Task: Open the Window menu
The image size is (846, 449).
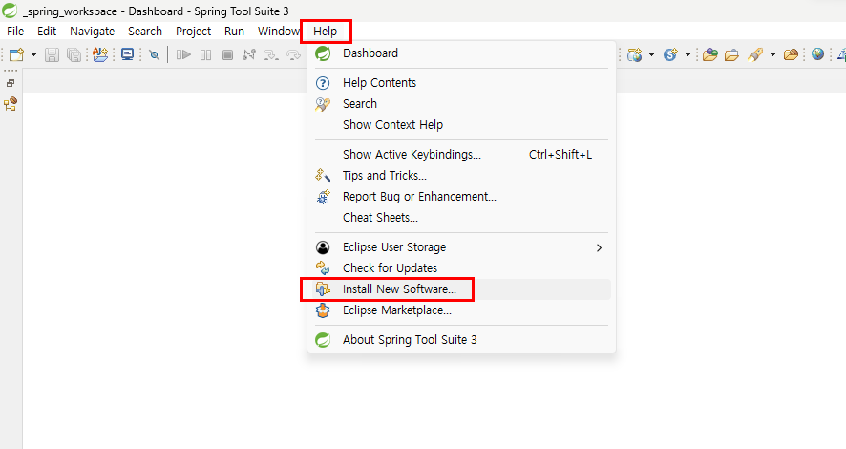Action: (x=279, y=32)
